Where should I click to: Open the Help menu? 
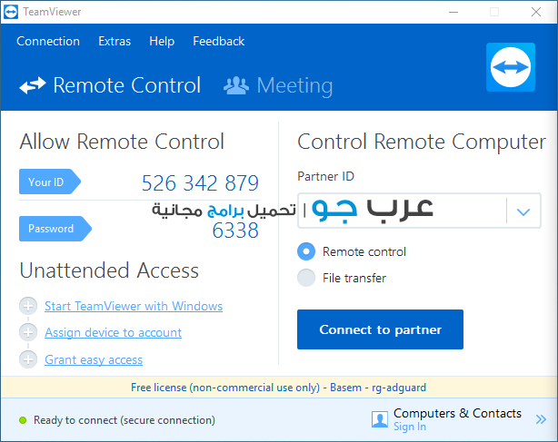(x=162, y=41)
